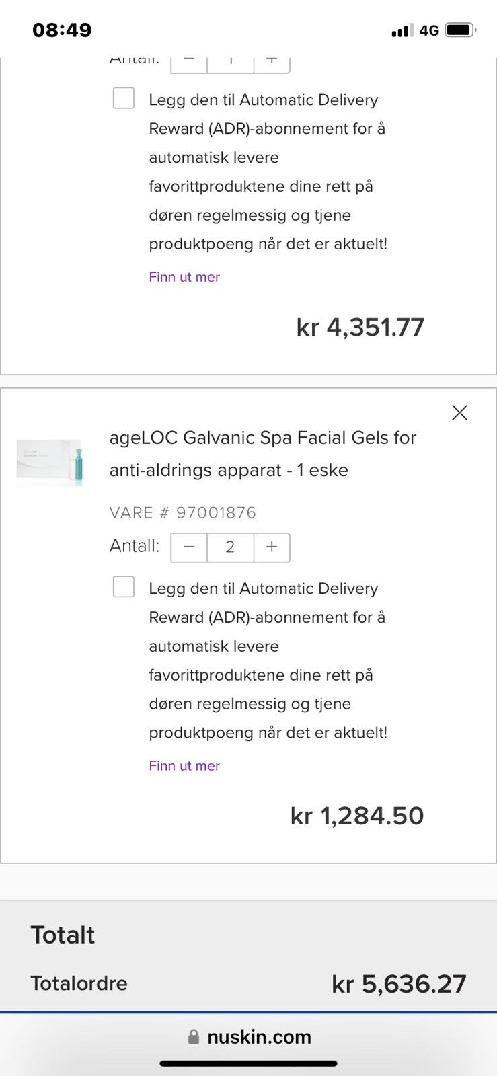Tap the battery icon in status bar
The image size is (497, 1076).
461,30
